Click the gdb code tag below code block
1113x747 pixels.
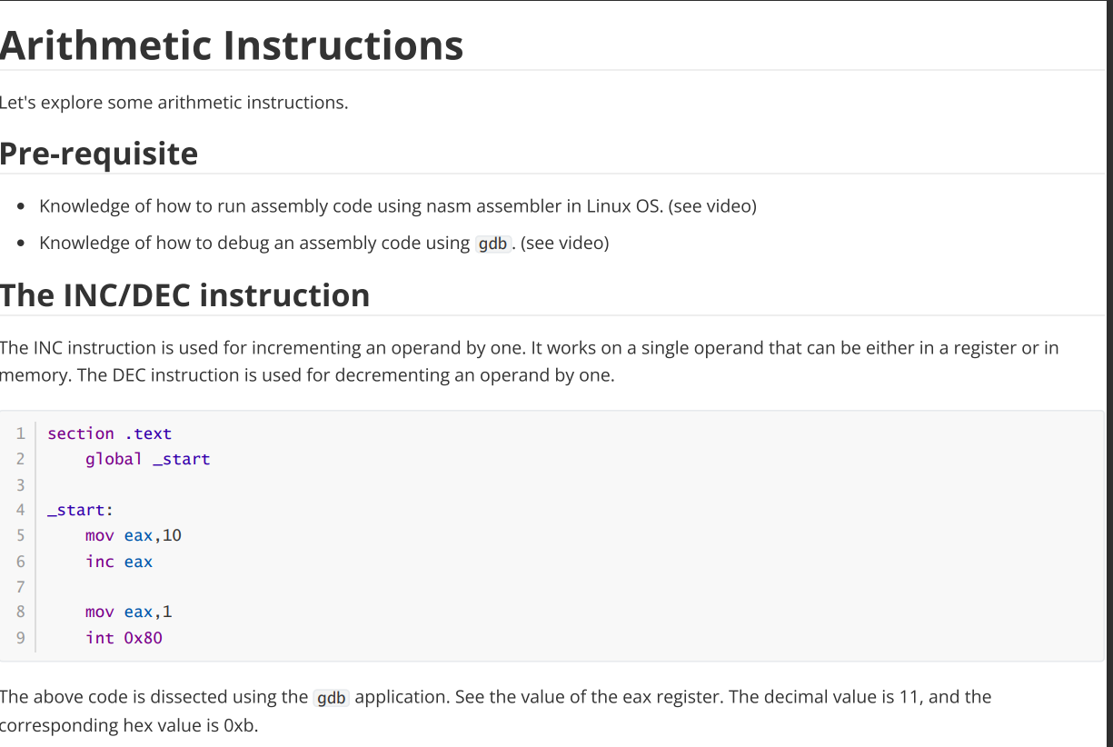click(x=331, y=698)
